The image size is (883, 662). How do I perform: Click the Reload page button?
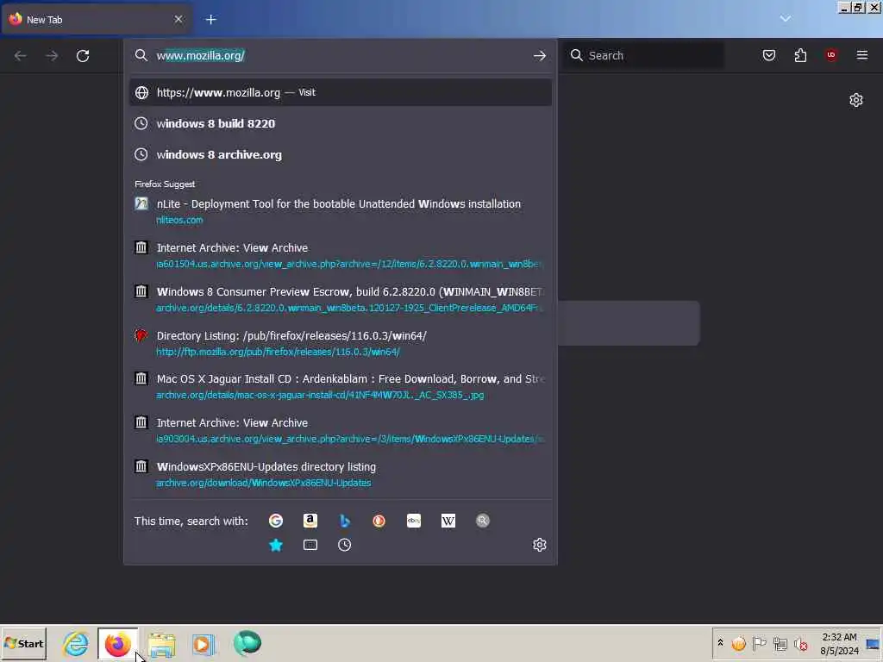pos(83,56)
